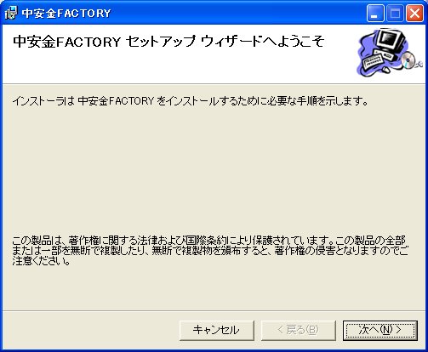Click the separator line above the buttons

tap(214, 311)
